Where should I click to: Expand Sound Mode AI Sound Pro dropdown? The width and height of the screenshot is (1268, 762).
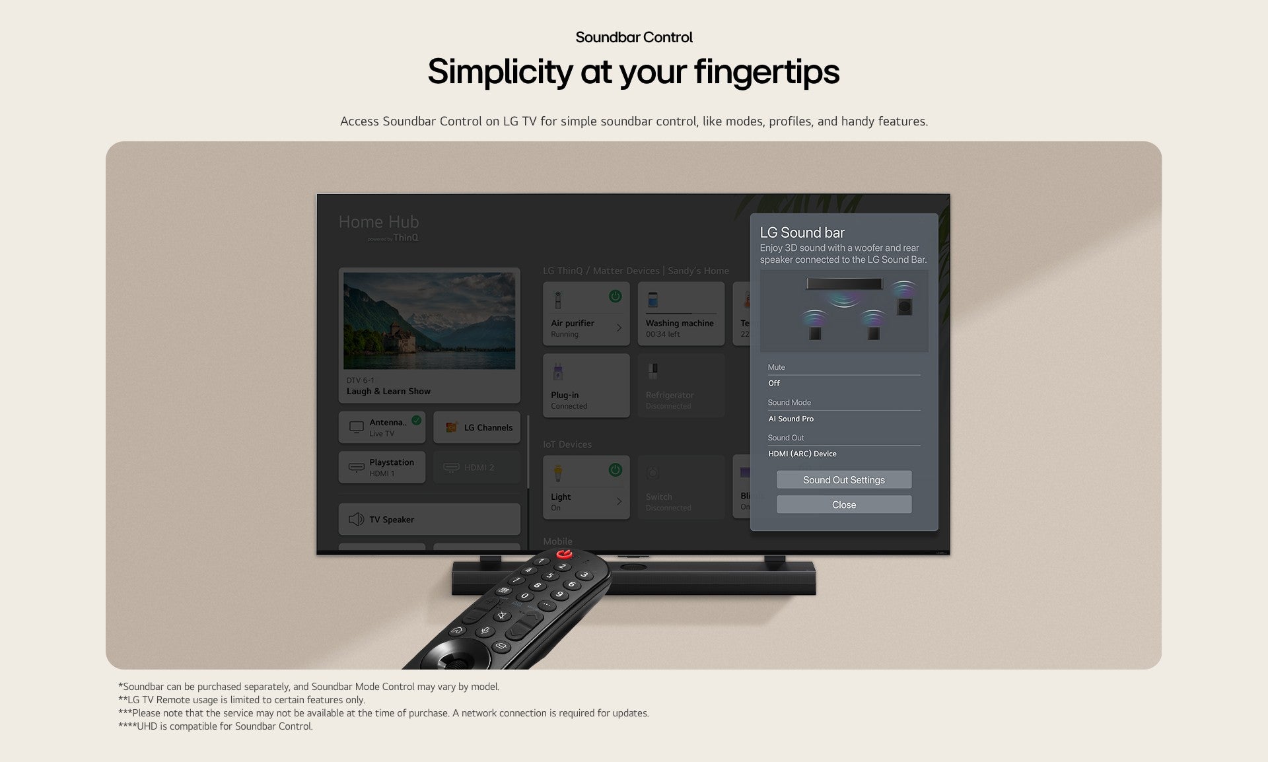[841, 418]
